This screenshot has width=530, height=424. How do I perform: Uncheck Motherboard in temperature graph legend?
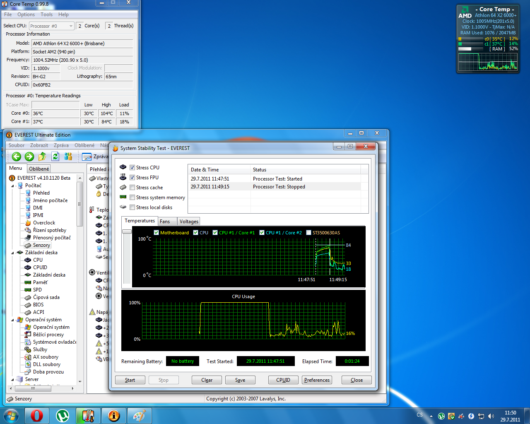click(156, 233)
